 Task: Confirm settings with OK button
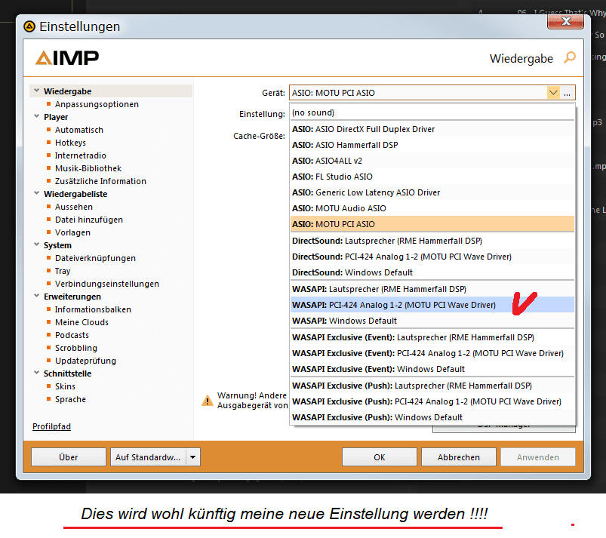(x=379, y=457)
